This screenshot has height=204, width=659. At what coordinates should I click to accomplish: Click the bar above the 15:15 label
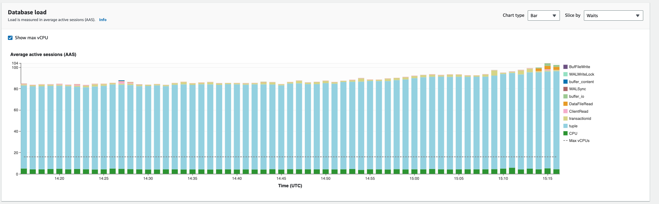(547, 119)
